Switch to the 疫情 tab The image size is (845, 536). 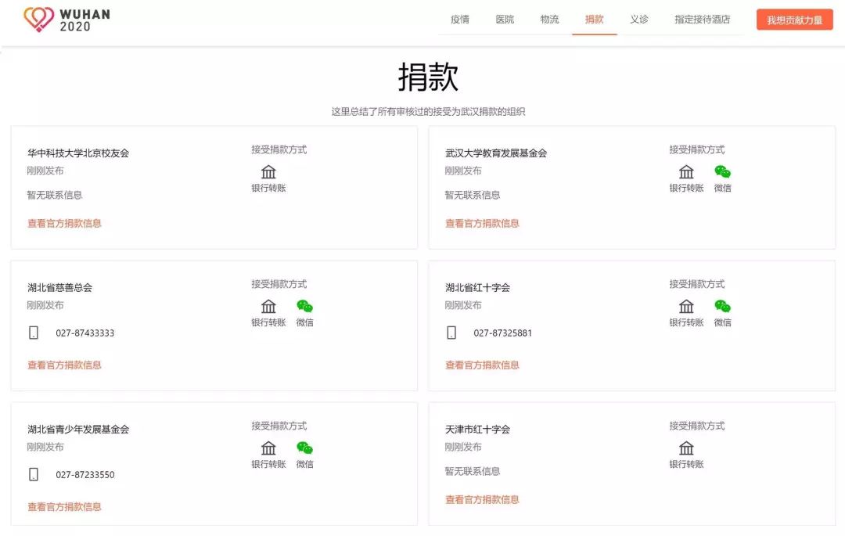(459, 20)
